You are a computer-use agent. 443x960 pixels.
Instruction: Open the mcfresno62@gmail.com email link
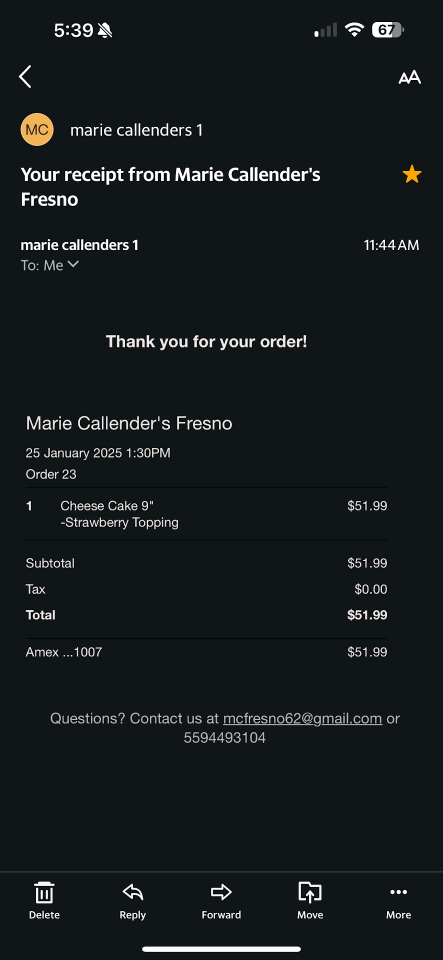[x=302, y=718]
